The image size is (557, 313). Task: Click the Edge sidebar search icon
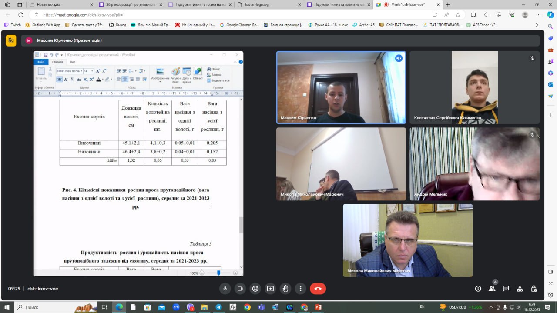[550, 27]
